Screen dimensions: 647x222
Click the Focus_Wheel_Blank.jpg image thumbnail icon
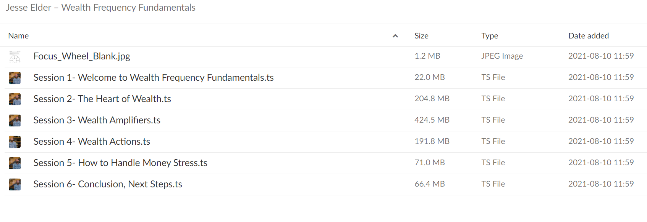pyautogui.click(x=15, y=57)
